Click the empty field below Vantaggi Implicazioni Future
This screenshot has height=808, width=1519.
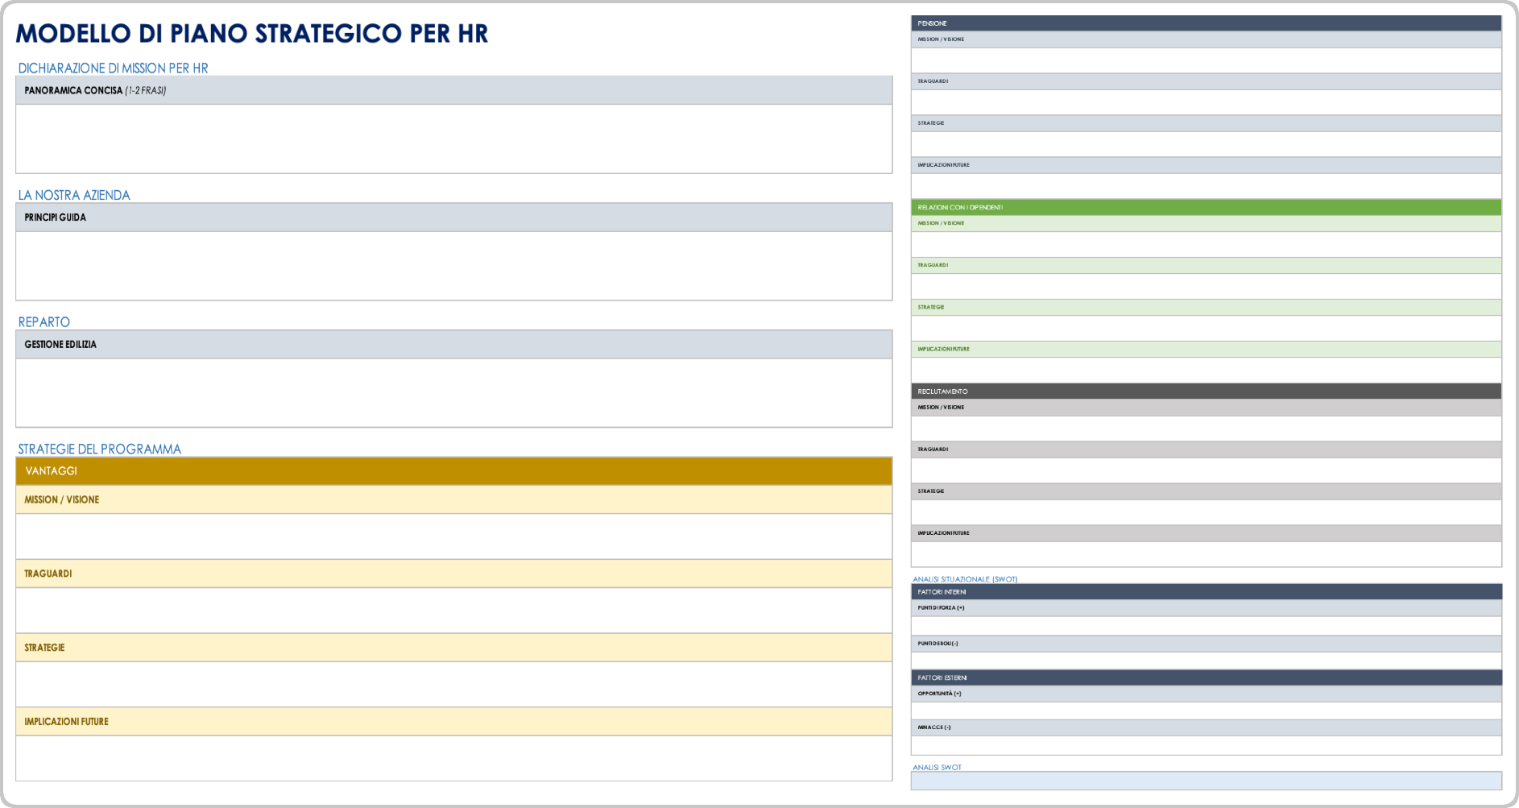(453, 758)
